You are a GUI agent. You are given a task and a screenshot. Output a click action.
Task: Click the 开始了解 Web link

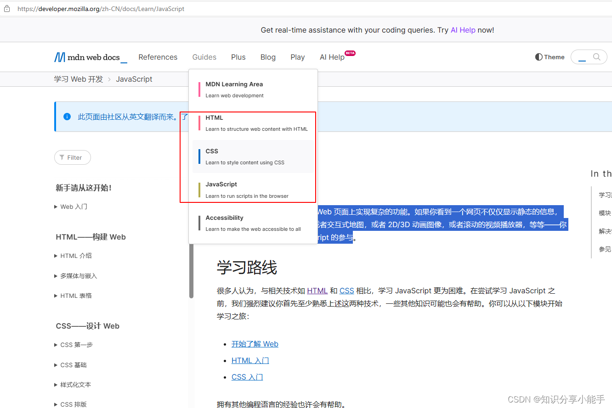(255, 344)
